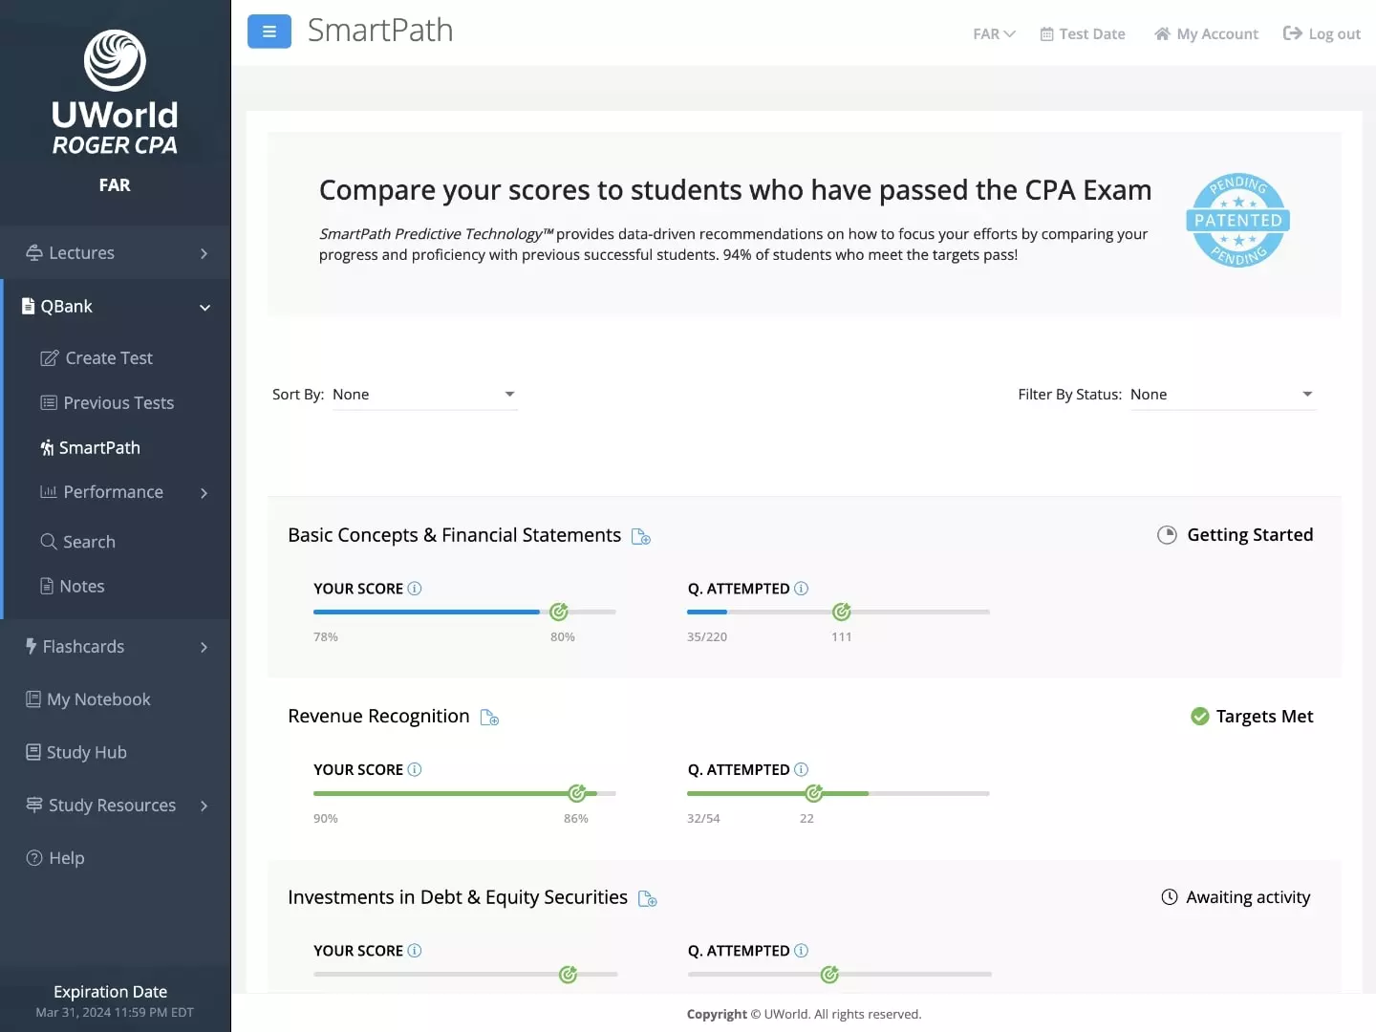The width and height of the screenshot is (1376, 1032).
Task: Click Revenue Recognition Your Score target marker
Action: (x=577, y=793)
